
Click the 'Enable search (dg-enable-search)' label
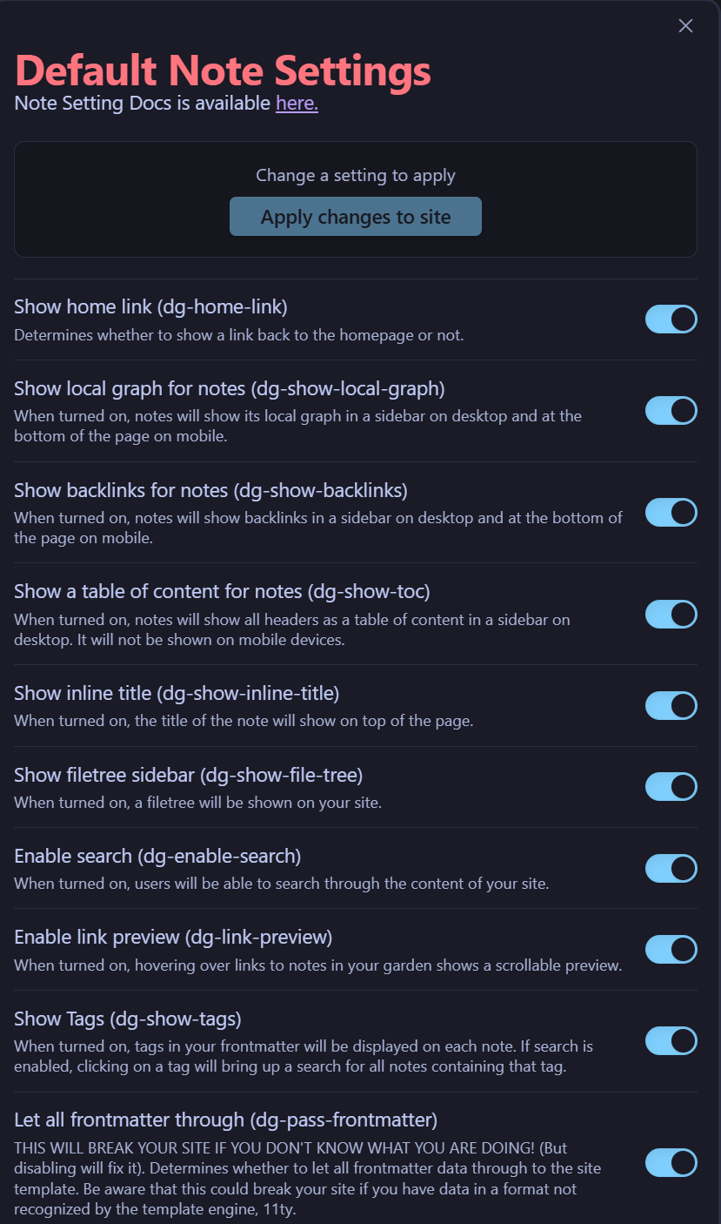click(x=157, y=856)
